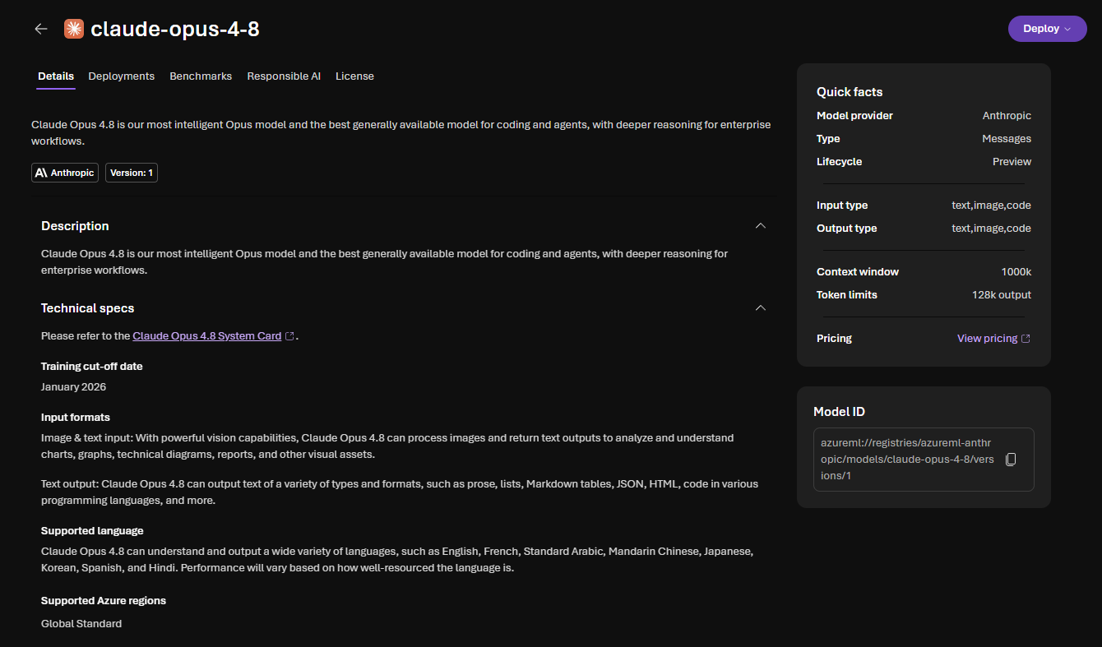This screenshot has width=1102, height=647.
Task: Click the Technical specs section heading
Action: click(x=88, y=308)
